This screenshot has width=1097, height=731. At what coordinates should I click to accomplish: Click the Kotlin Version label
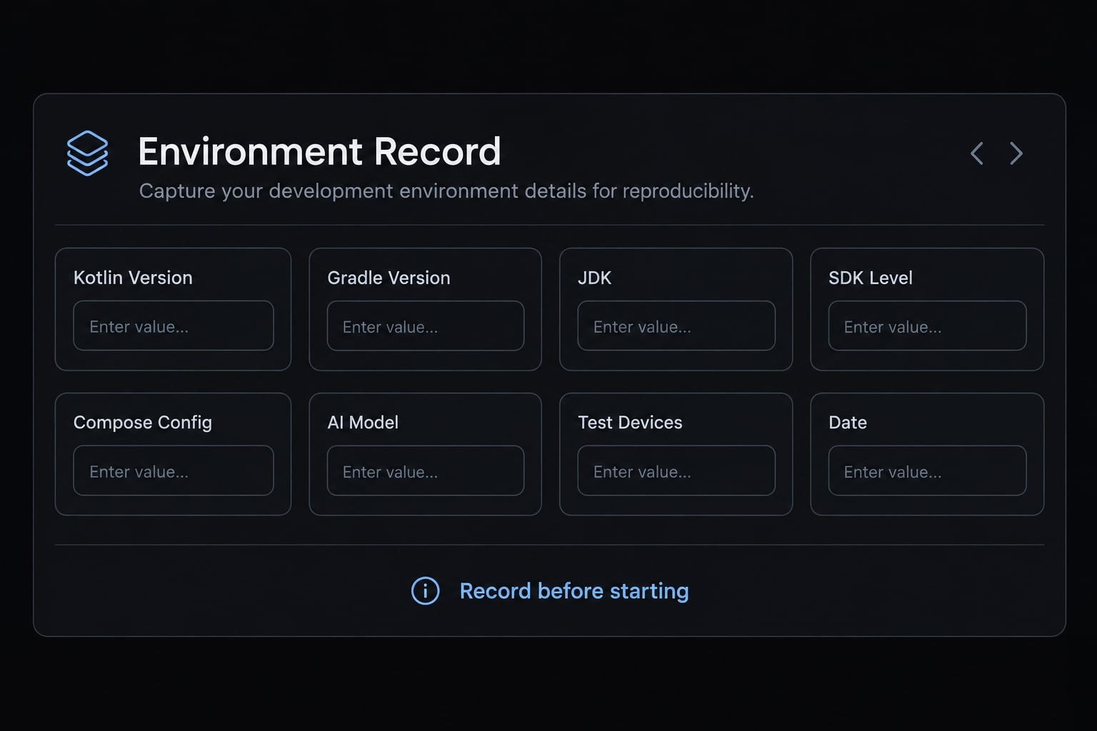click(133, 278)
